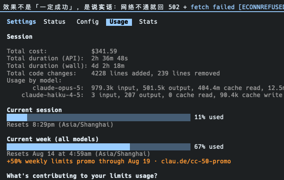Select the Total cost $341.59 value

coord(104,51)
